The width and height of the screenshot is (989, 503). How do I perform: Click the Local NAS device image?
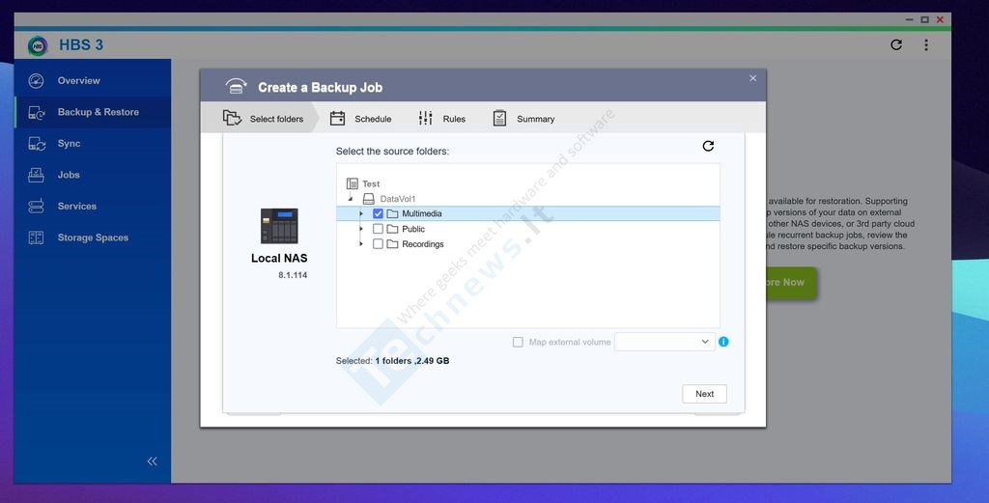[x=279, y=226]
